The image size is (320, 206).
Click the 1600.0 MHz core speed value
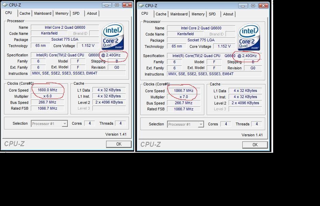[x=47, y=90]
